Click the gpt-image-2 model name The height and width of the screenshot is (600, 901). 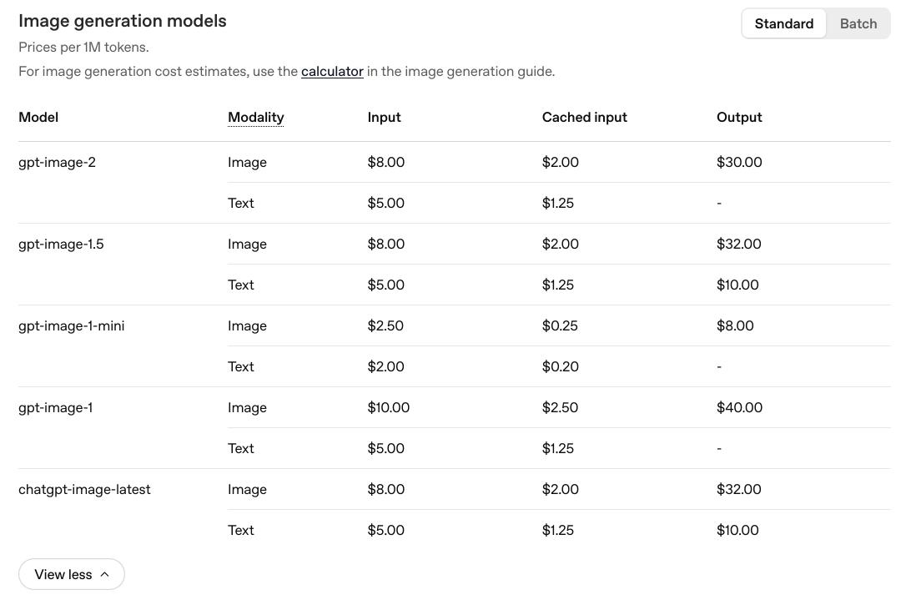pyautogui.click(x=57, y=162)
